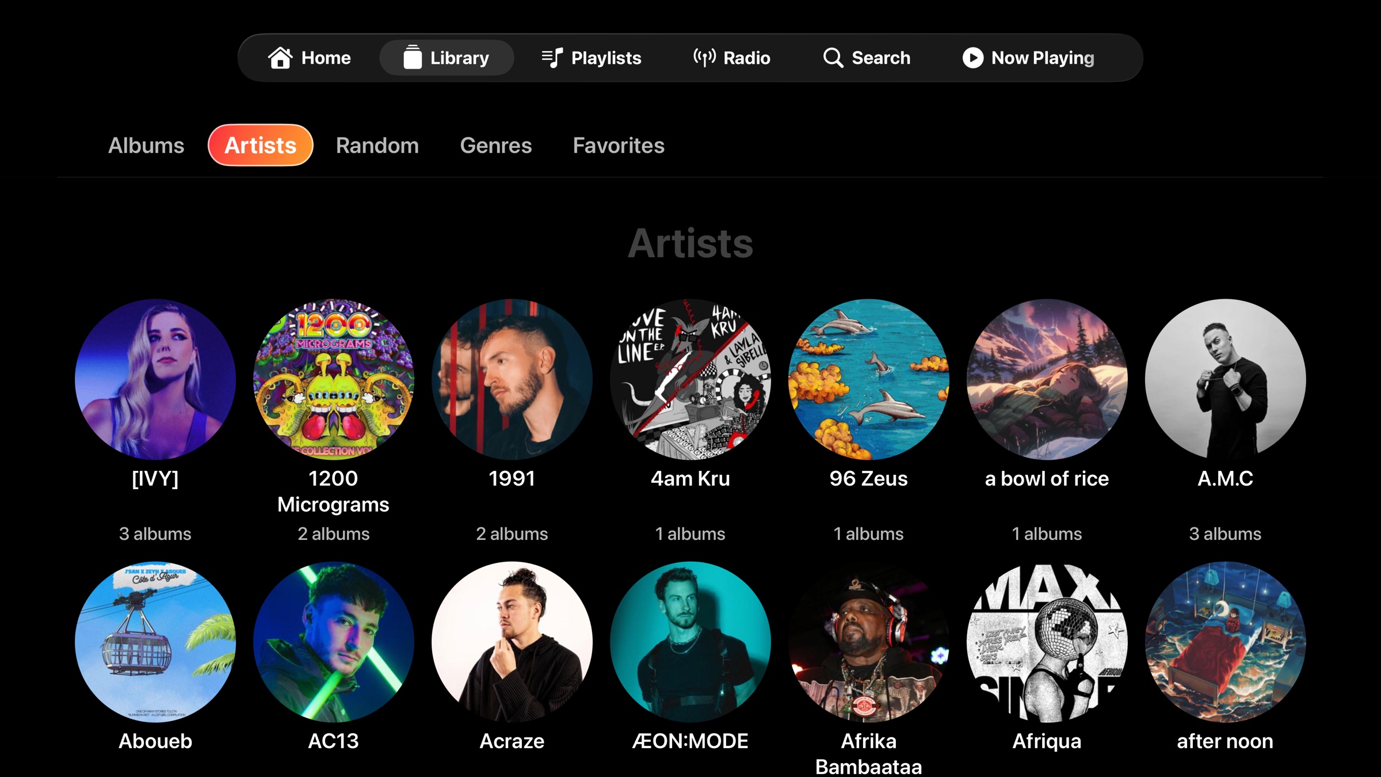
Task: Switch to the Albums tab
Action: coord(146,146)
